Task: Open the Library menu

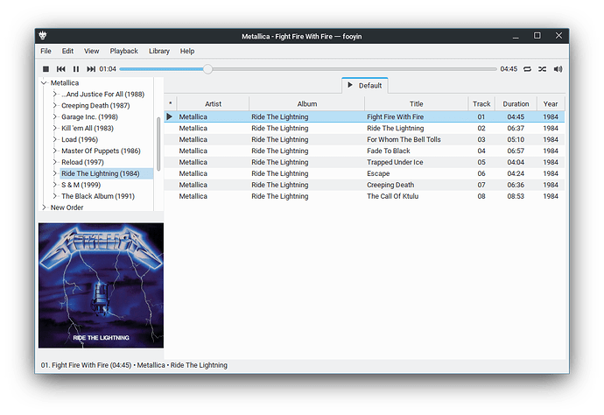Action: pos(159,52)
